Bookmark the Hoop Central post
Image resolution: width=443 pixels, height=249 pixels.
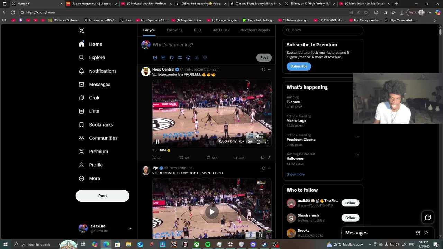tap(263, 158)
